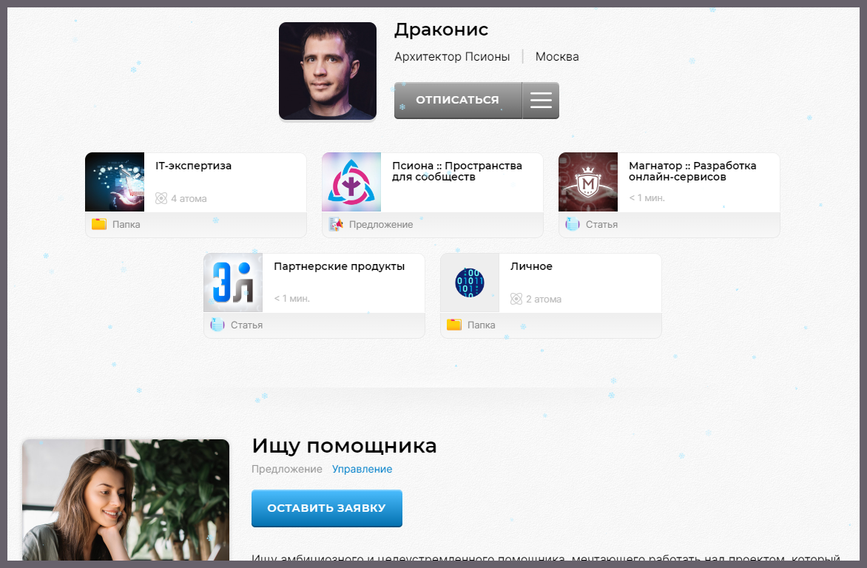Click the Псиона triangle logo icon
867x568 pixels.
(351, 183)
